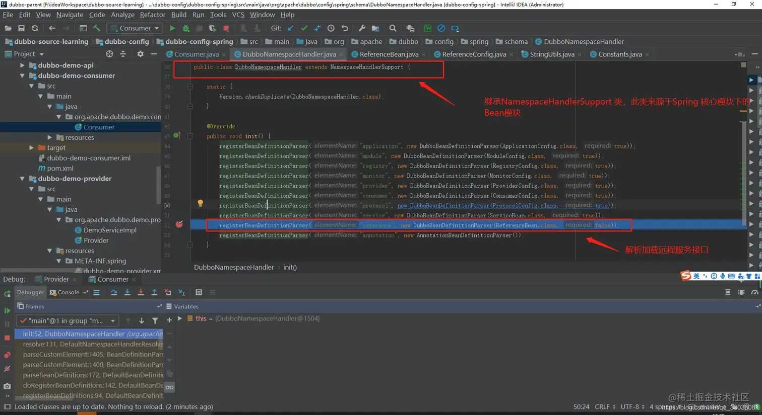Open Settings wrench icon in toolbar

[x=362, y=28]
